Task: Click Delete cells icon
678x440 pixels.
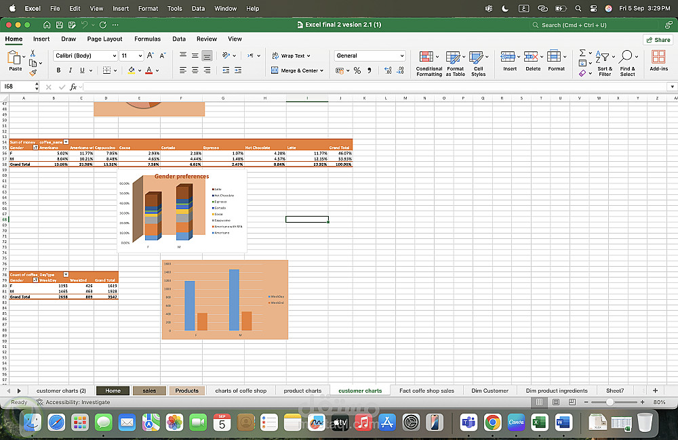Action: click(x=531, y=57)
